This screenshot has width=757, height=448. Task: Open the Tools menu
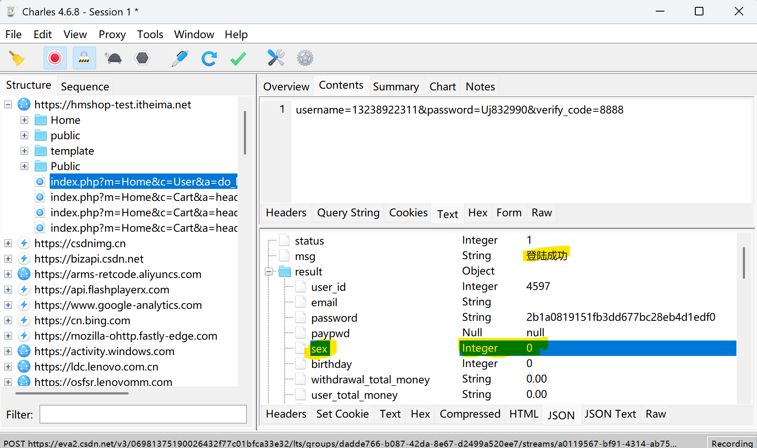click(150, 34)
